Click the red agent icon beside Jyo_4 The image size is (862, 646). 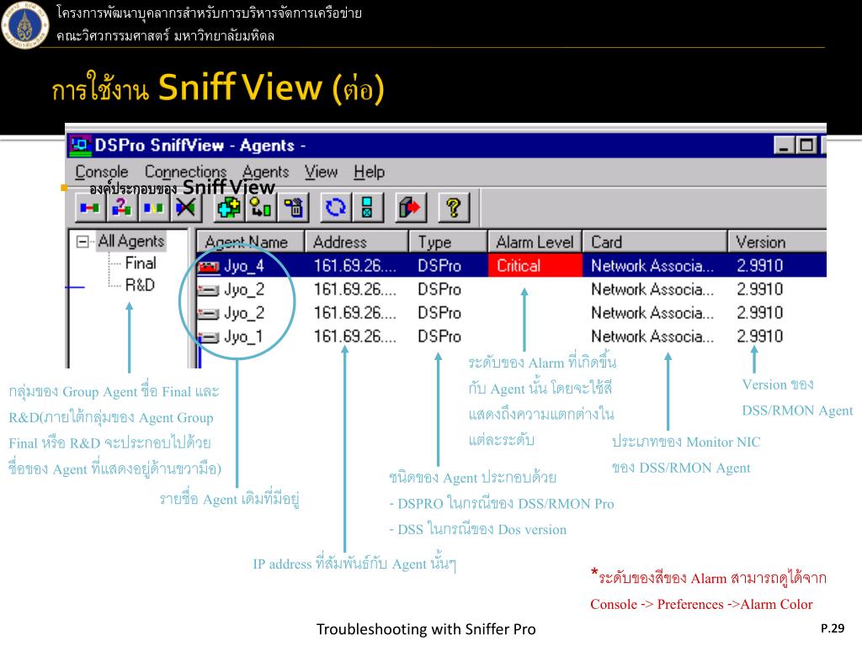[209, 267]
